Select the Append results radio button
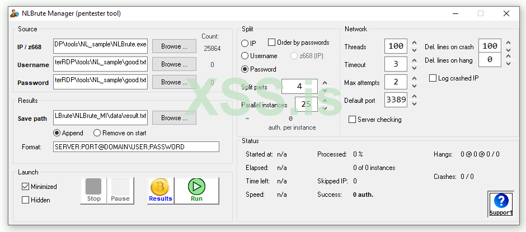 57,133
